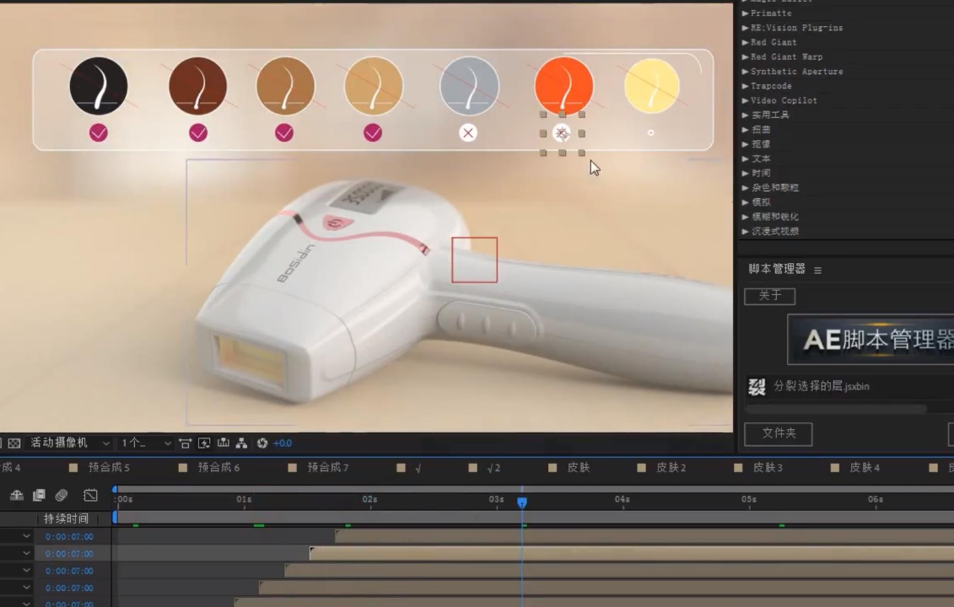Switch to the 预合成 5 timeline tab
Viewport: 954px width, 607px height.
pyautogui.click(x=109, y=467)
